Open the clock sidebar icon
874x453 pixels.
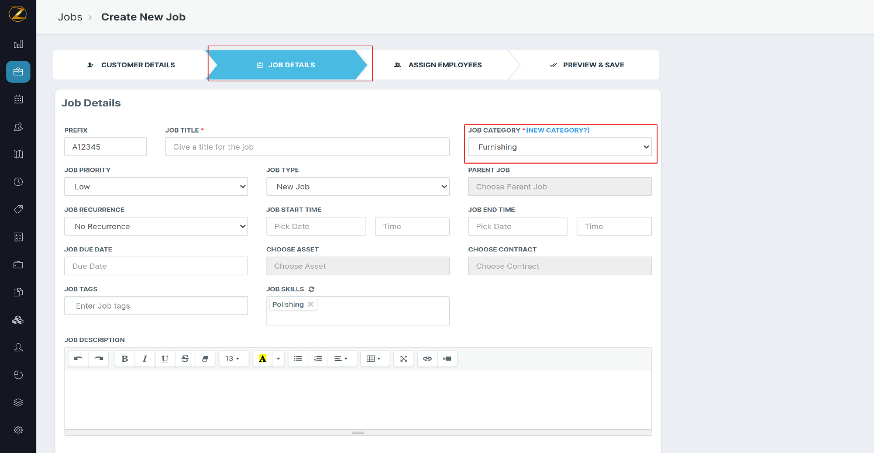pyautogui.click(x=18, y=182)
